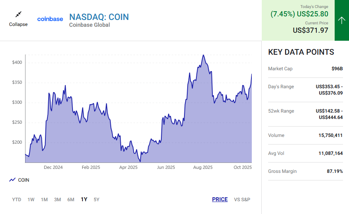
Task: Click the Coinbase Global company name
Action: click(89, 25)
